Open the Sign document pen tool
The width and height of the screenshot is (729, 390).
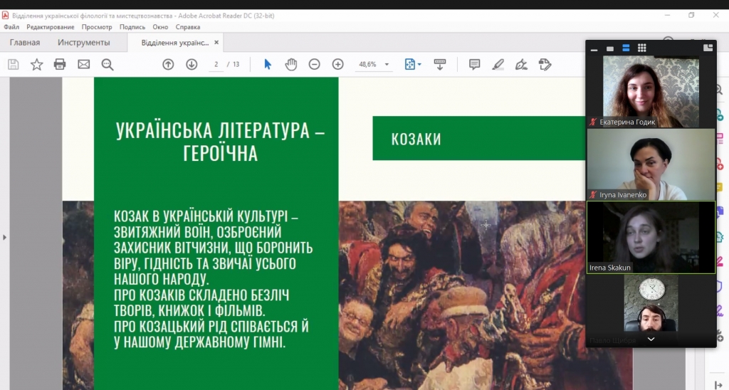tap(521, 64)
